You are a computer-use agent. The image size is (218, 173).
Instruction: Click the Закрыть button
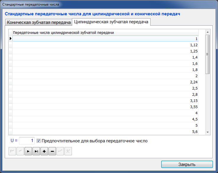click(187, 164)
